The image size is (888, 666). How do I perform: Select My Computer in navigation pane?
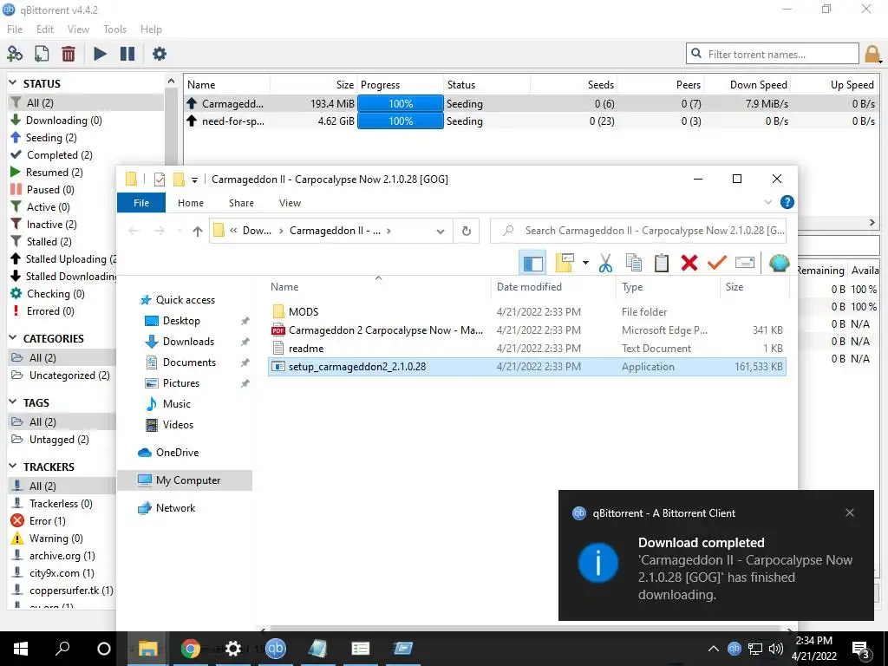[x=185, y=480]
